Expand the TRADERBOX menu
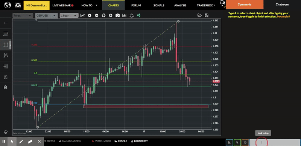The image size is (301, 146). tap(206, 5)
